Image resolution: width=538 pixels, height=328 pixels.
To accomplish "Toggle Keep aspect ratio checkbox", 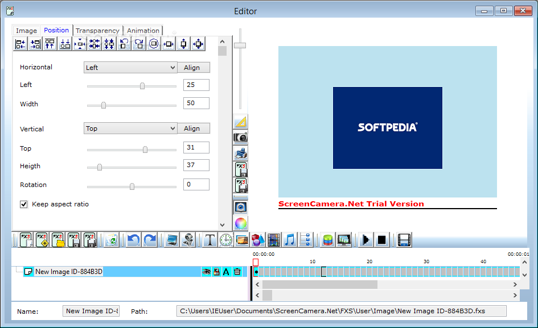I will click(24, 204).
